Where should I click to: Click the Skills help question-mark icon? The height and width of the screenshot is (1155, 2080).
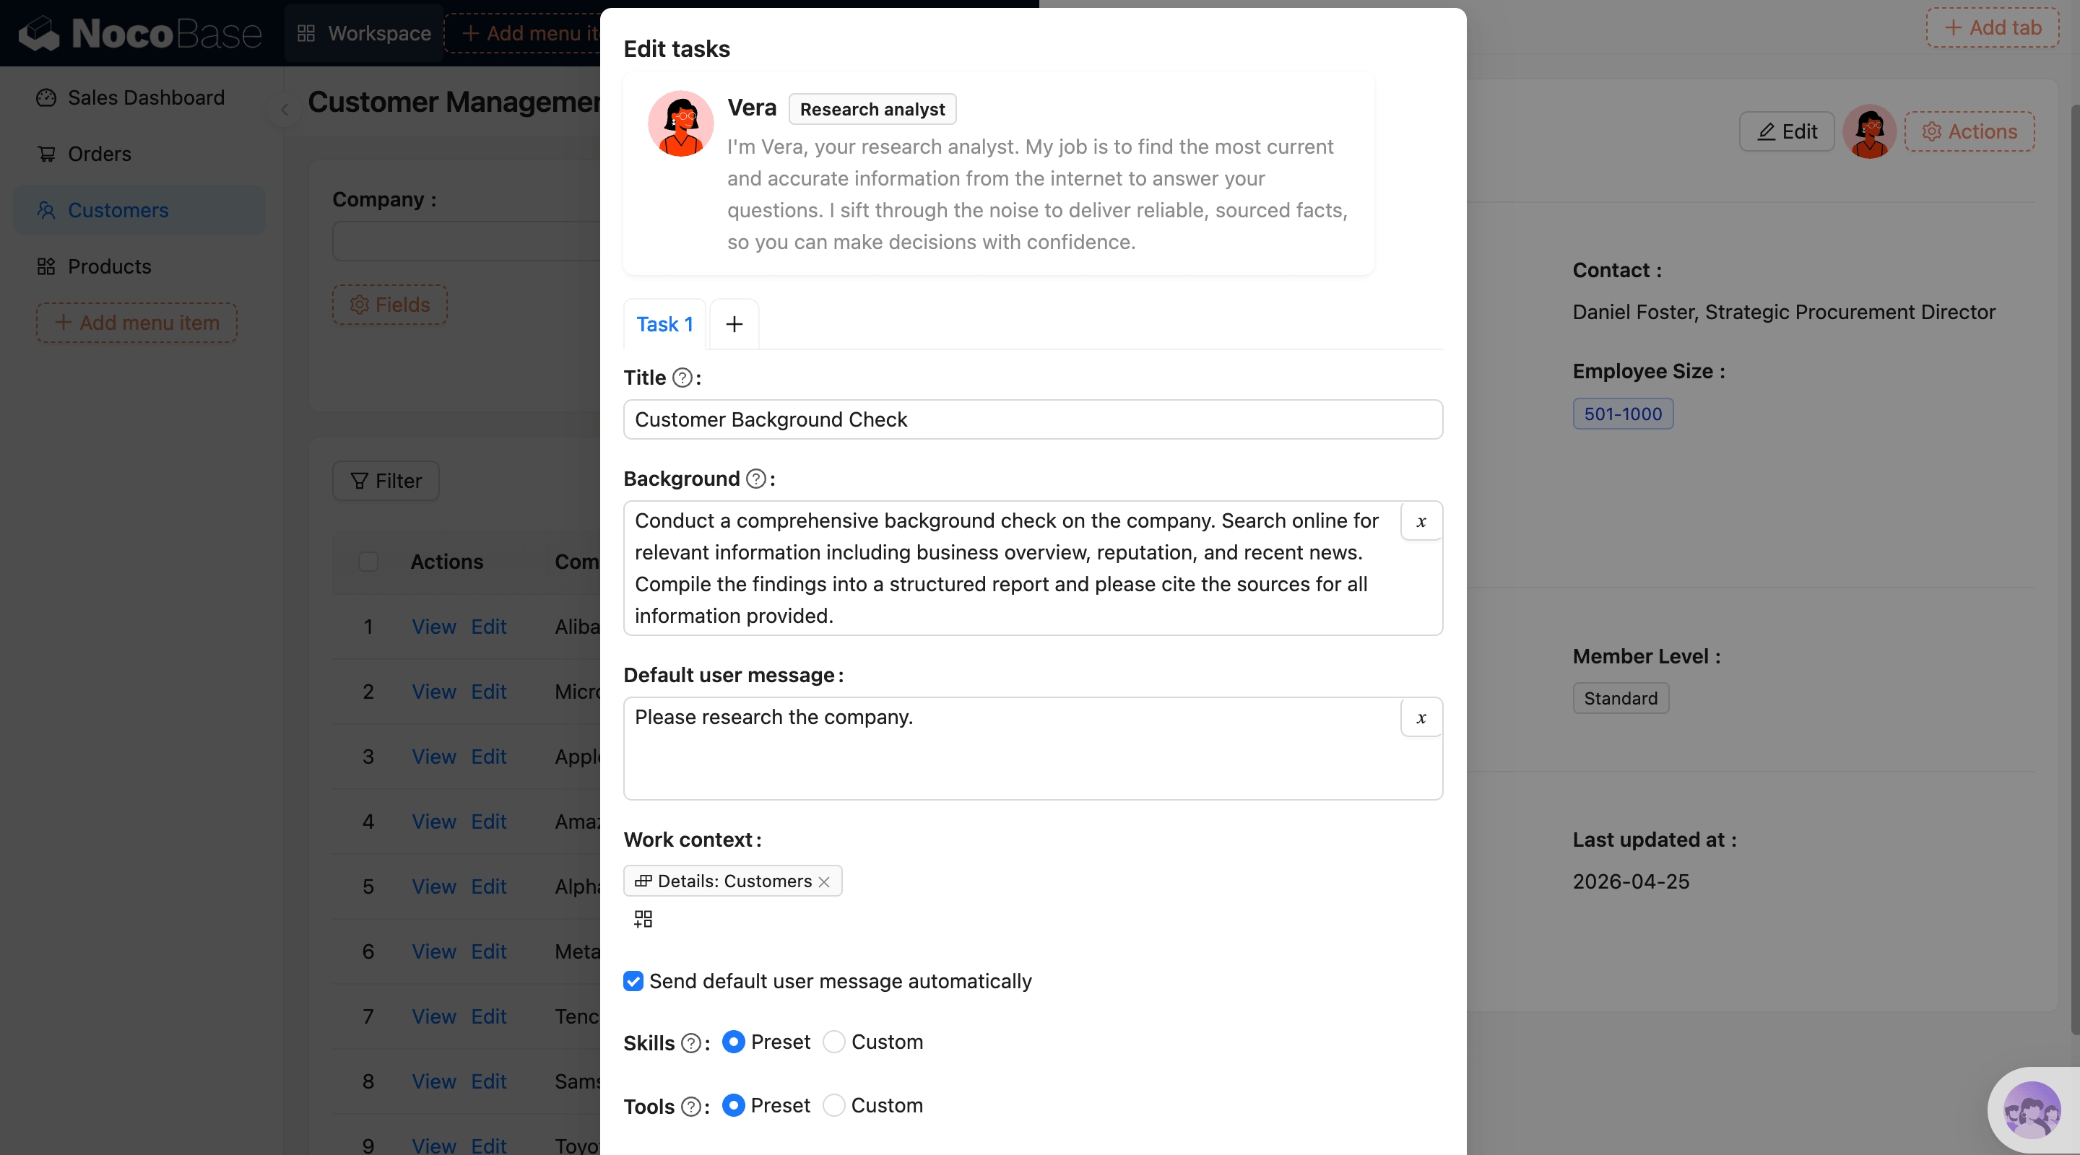point(690,1043)
